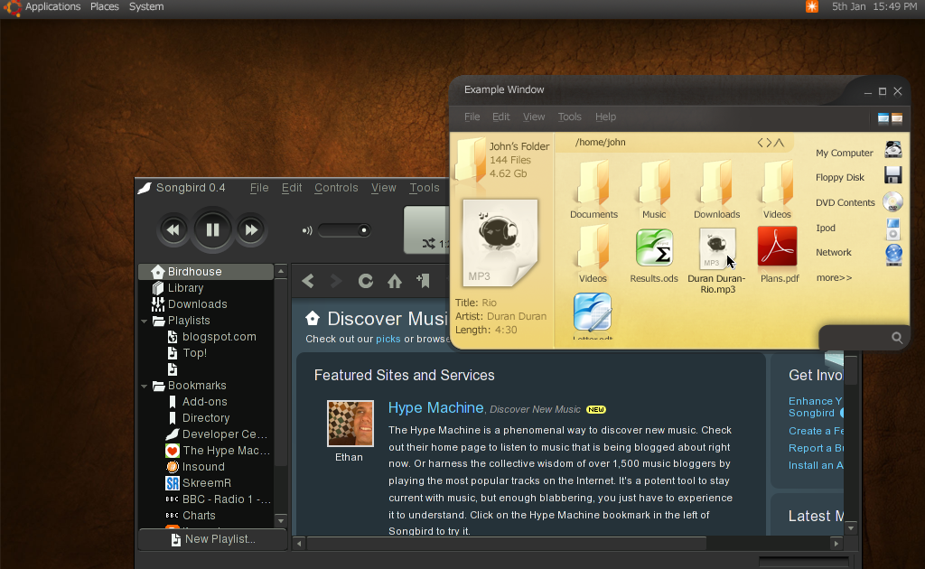This screenshot has height=569, width=925.
Task: Open Songbird Tools menu
Action: click(425, 188)
